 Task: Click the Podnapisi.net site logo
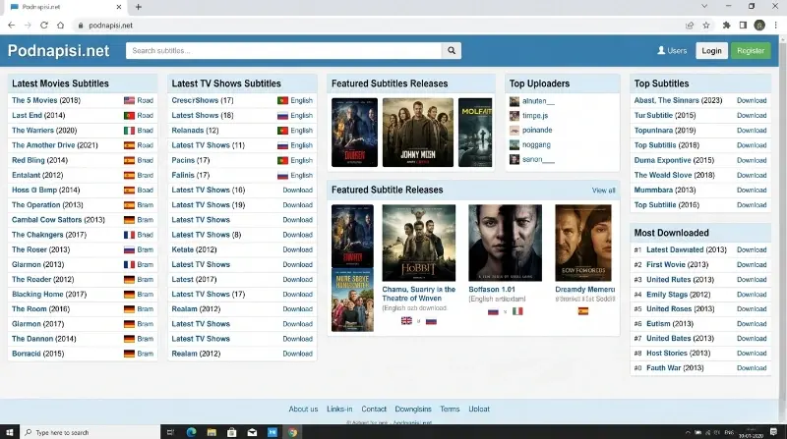click(x=58, y=51)
